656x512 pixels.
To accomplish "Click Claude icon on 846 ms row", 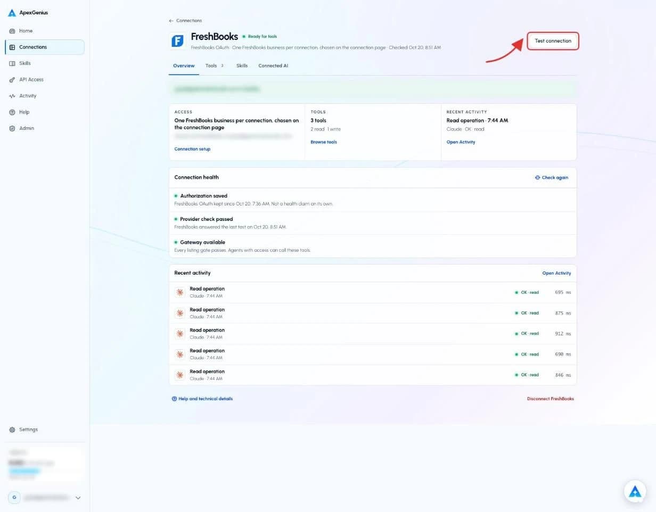I will pos(180,375).
